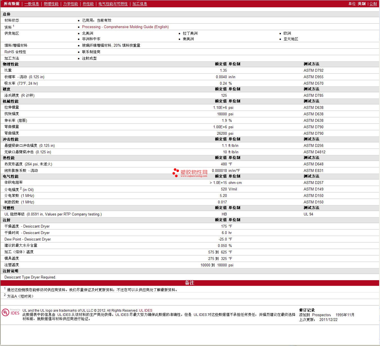Click the 热变形温度 value 480

tap(224, 164)
